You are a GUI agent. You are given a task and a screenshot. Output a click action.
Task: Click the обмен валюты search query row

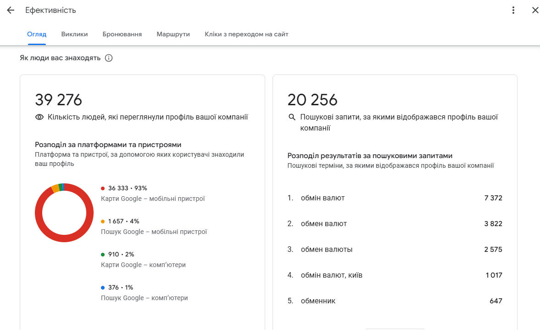[x=326, y=250]
